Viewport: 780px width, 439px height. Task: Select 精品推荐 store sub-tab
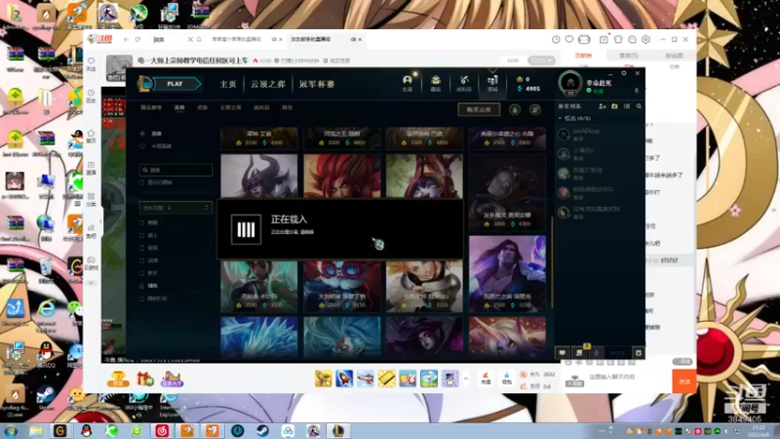point(151,107)
